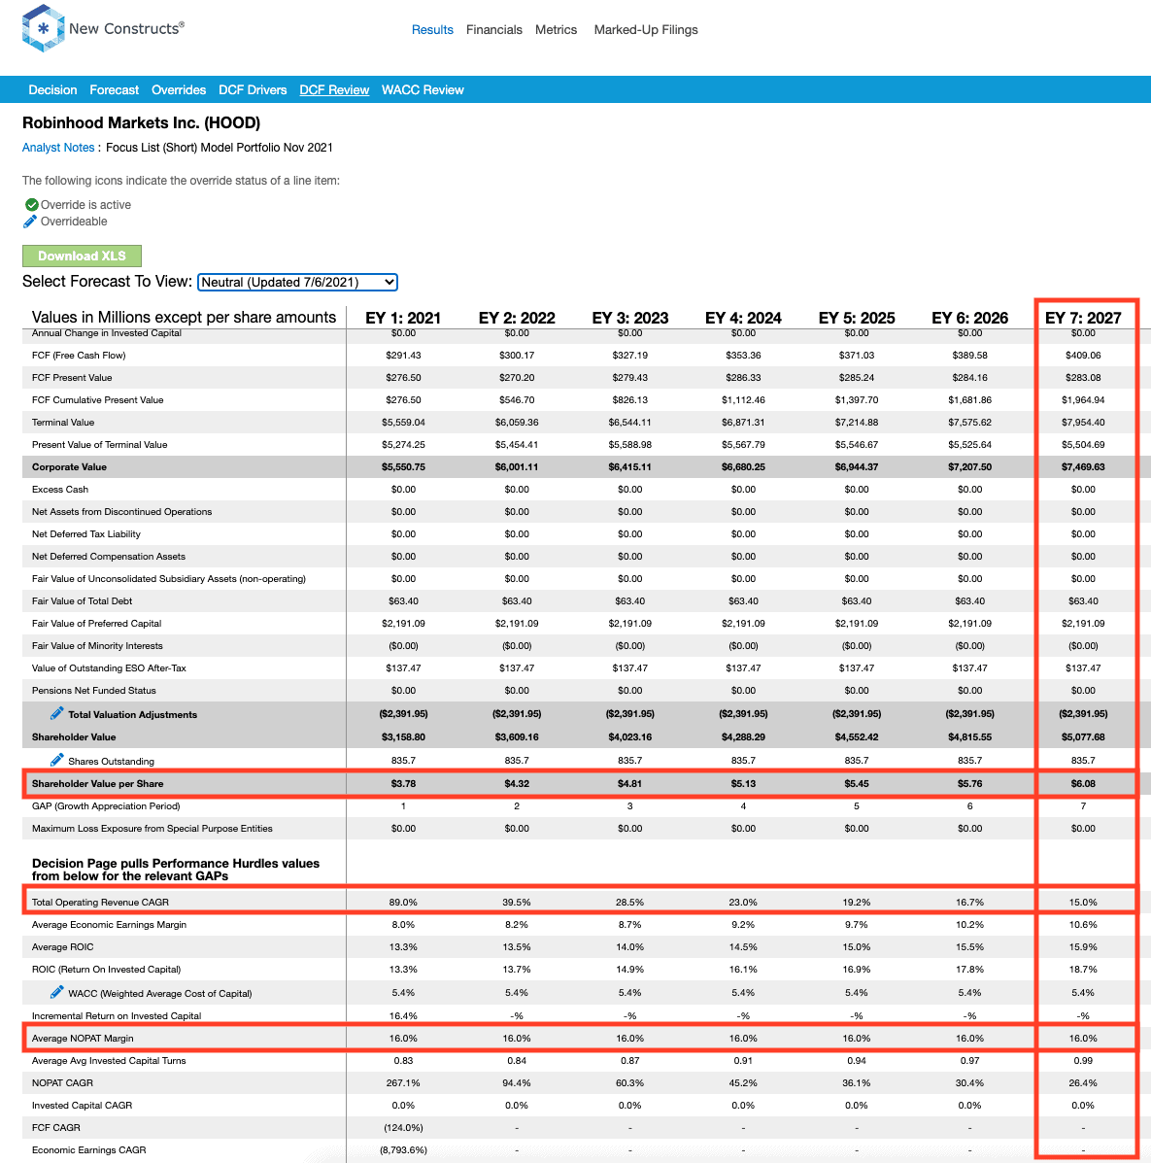Switch to the Decision tab

[x=52, y=89]
